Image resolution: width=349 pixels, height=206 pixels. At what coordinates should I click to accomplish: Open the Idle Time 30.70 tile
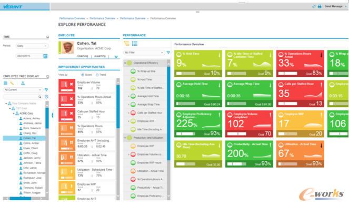(198, 154)
